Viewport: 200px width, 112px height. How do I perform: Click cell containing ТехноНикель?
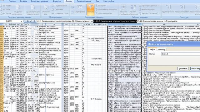click(x=97, y=59)
